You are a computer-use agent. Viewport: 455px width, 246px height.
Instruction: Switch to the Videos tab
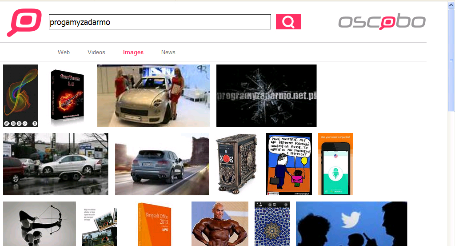(96, 52)
